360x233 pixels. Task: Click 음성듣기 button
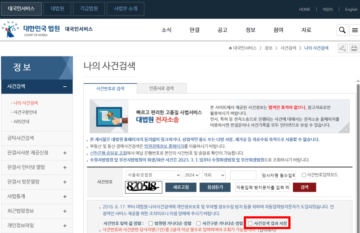[215, 187]
